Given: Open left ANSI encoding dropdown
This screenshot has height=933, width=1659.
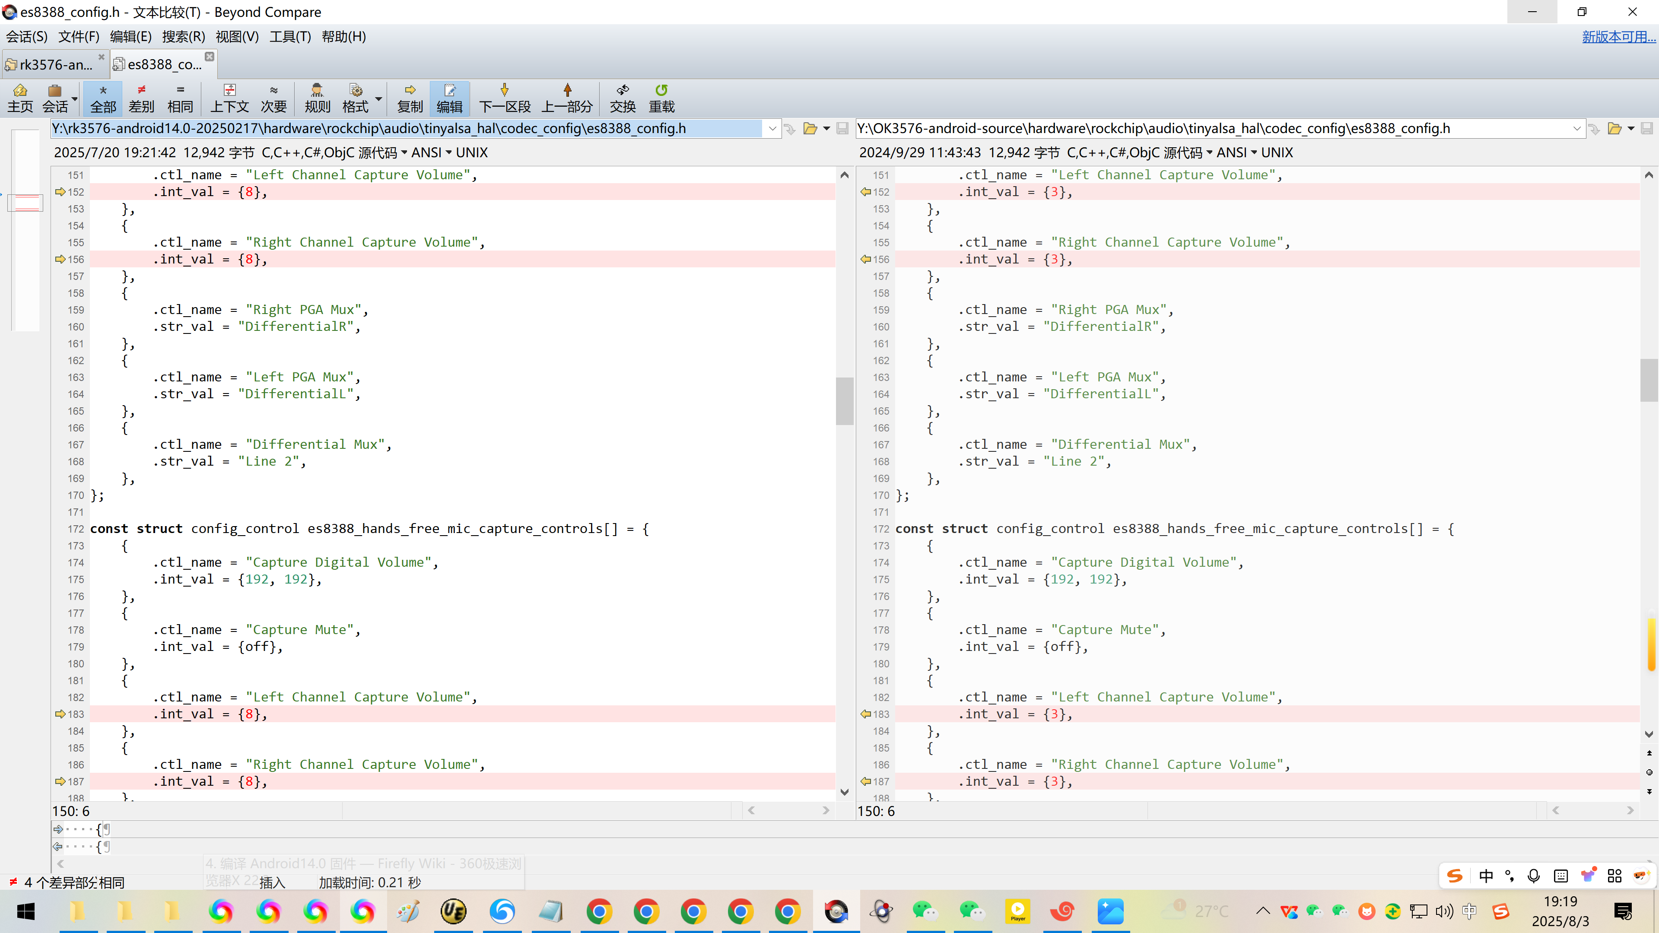Looking at the screenshot, I should (x=431, y=152).
